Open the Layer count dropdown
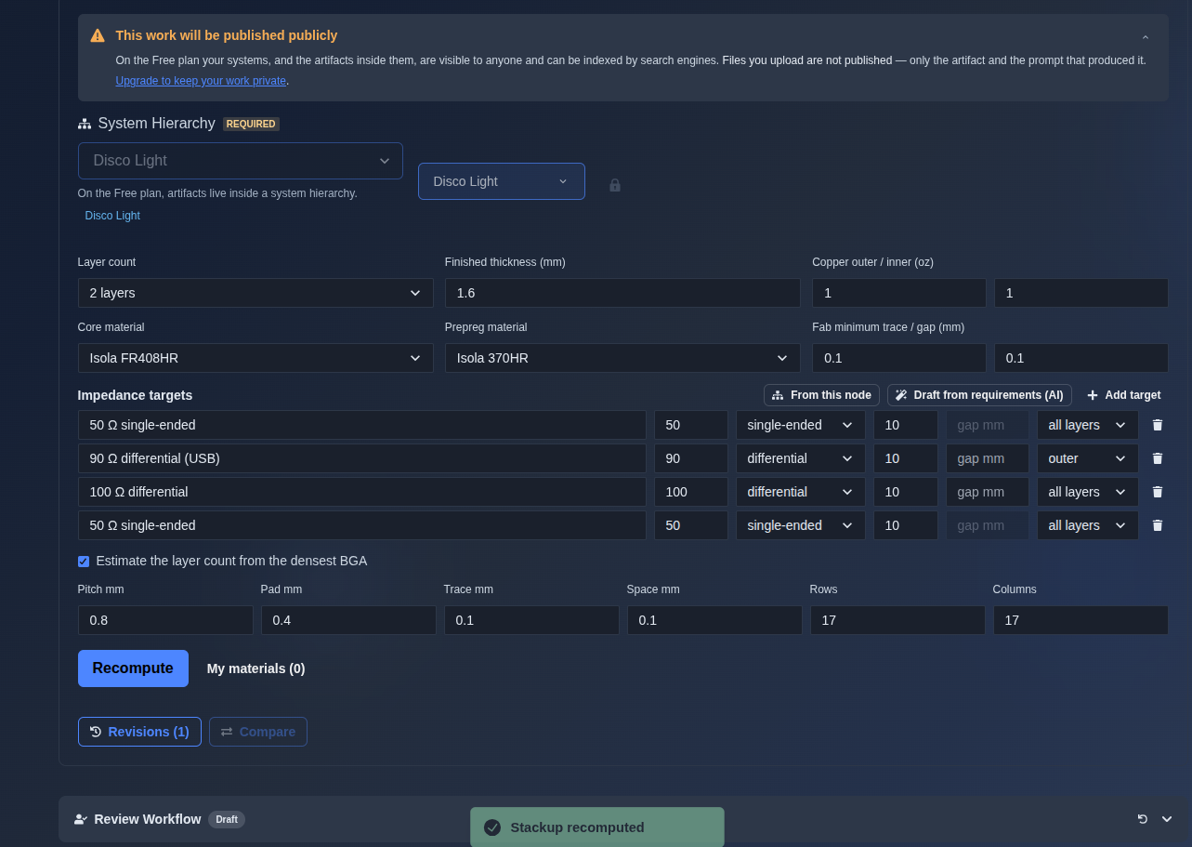The height and width of the screenshot is (847, 1192). pos(255,293)
